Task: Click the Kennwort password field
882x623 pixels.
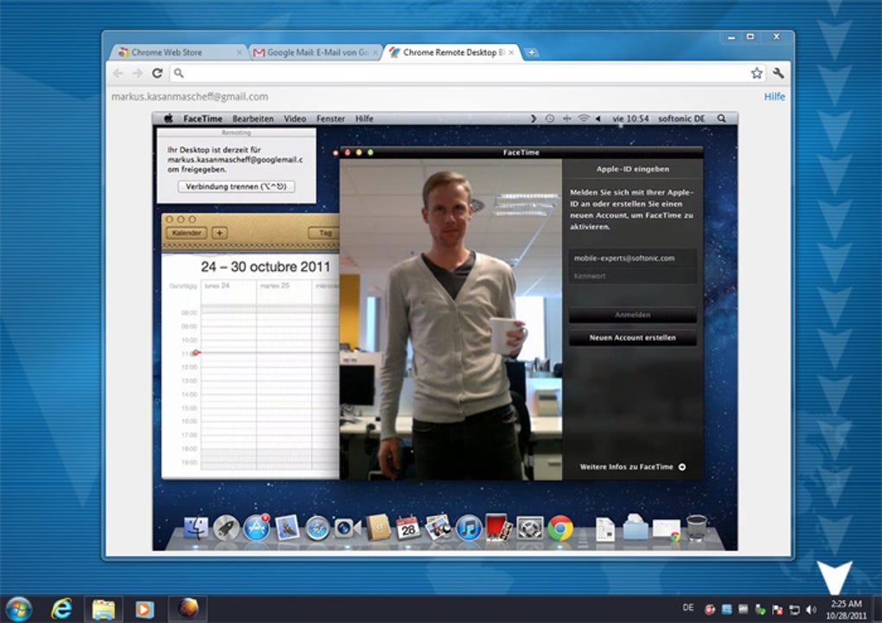Action: tap(632, 276)
